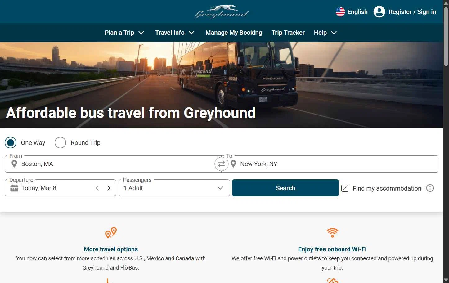Open the Passengers dropdown

point(174,188)
